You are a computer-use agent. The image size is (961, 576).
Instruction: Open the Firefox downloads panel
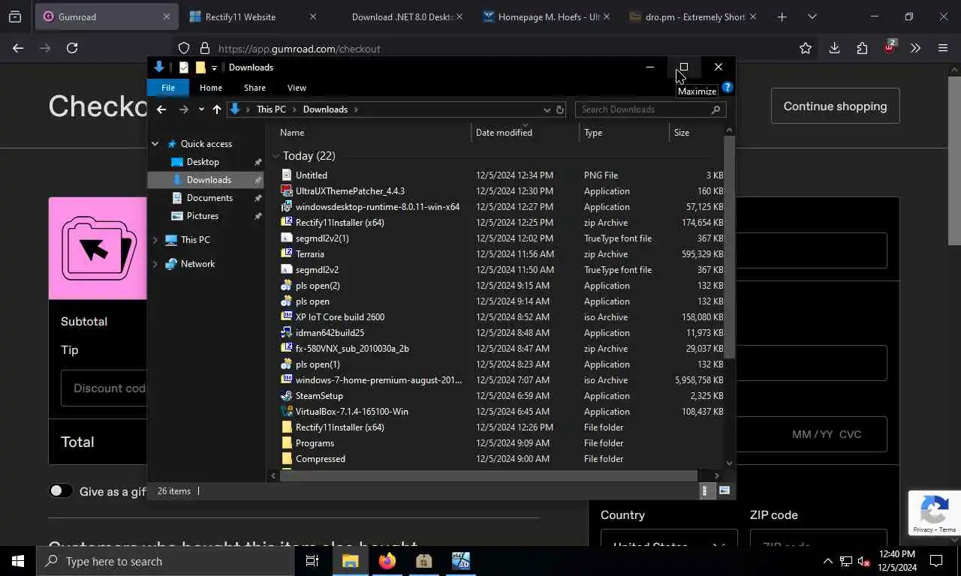click(834, 48)
